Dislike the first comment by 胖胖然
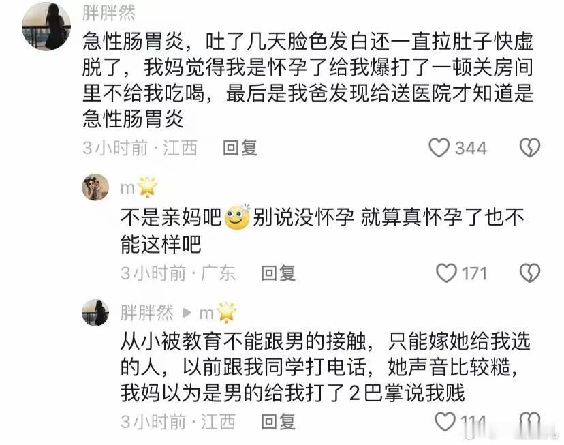564x445 pixels. (x=530, y=148)
